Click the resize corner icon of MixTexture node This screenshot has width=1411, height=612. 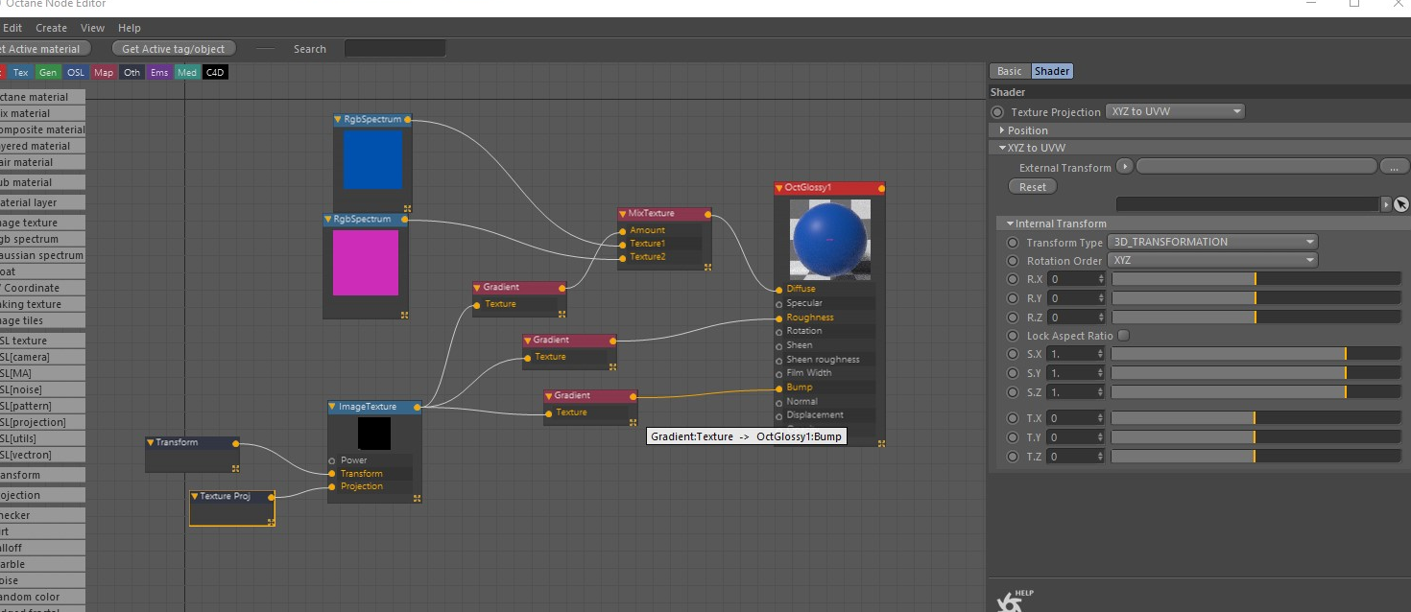[x=707, y=266]
